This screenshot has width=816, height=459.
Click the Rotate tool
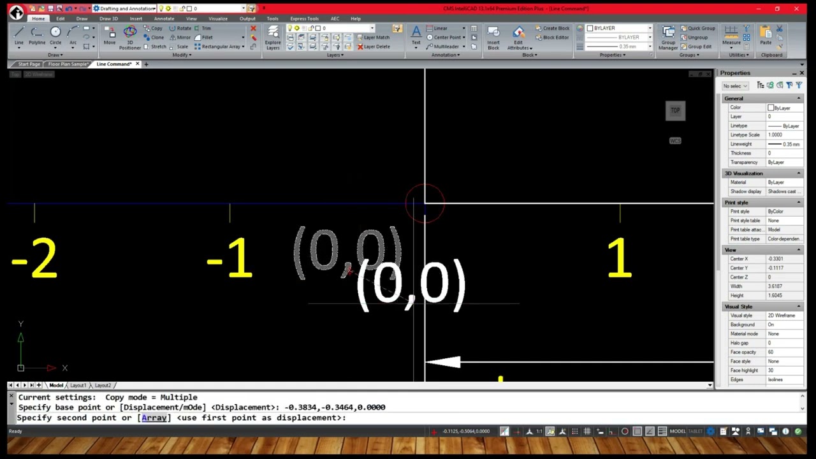(x=180, y=29)
